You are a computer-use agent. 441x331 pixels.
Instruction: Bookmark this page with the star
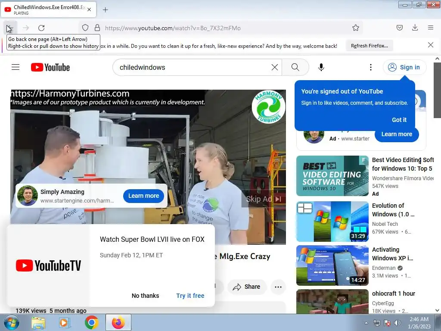[355, 28]
